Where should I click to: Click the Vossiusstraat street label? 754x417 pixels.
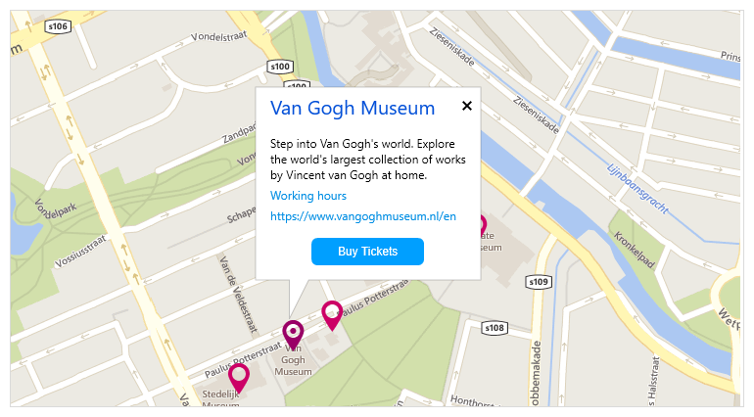point(80,251)
